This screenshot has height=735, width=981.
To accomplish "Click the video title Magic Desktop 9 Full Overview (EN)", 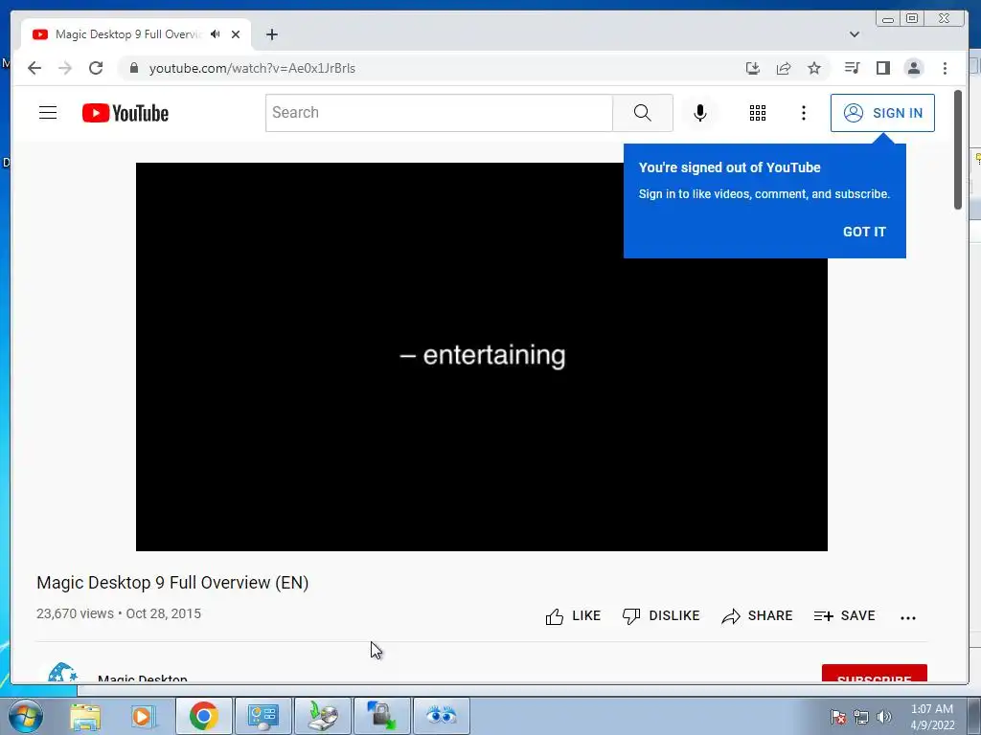I will (x=172, y=583).
